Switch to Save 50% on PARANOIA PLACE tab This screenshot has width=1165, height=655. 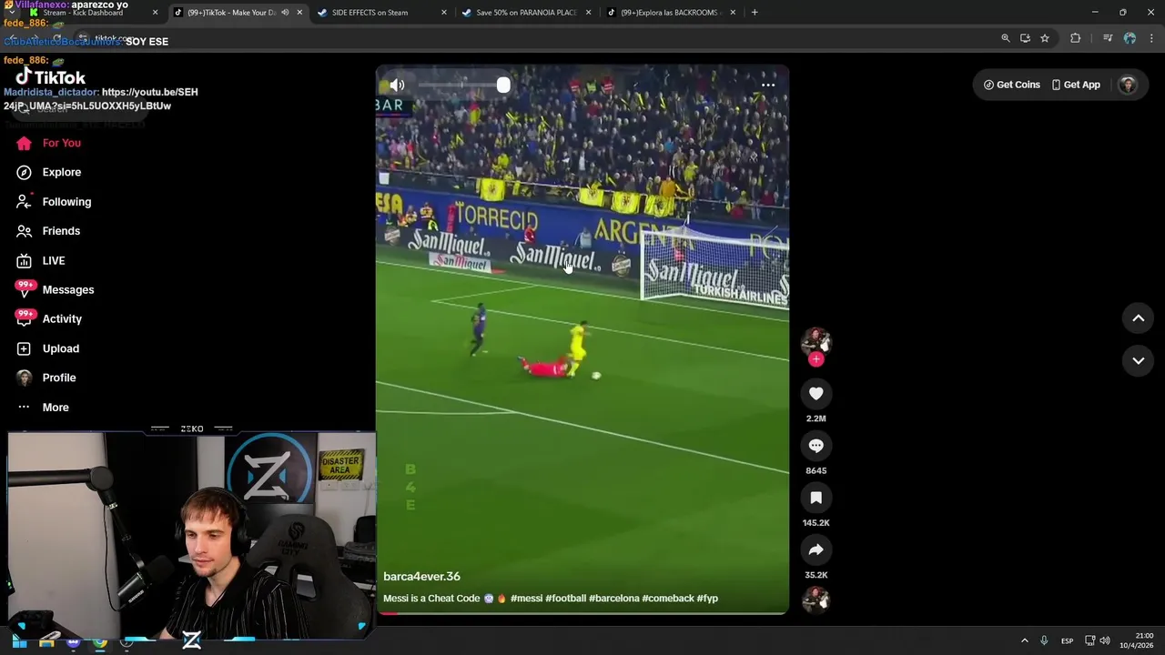click(526, 13)
